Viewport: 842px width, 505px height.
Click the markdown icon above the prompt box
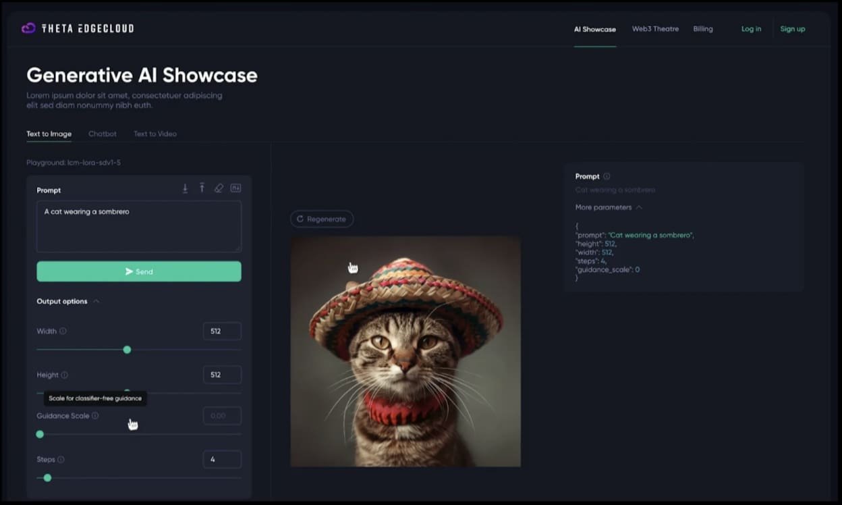pos(235,188)
